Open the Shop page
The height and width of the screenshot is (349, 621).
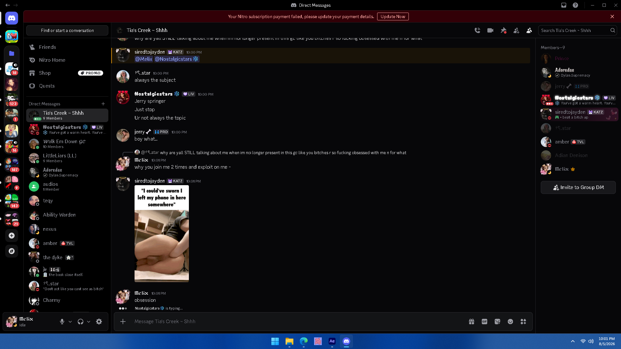pyautogui.click(x=67, y=73)
